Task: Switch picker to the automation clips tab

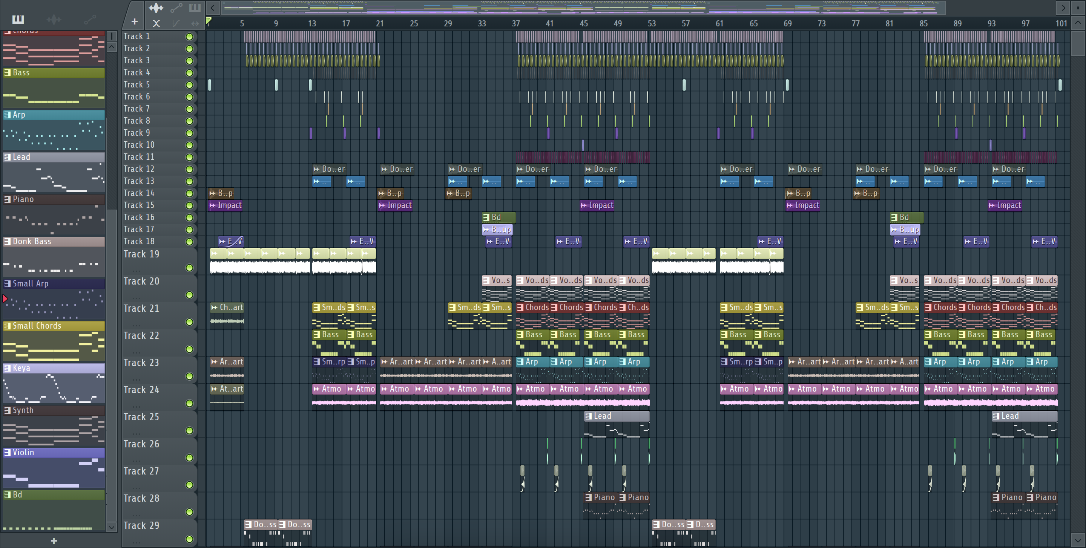Action: coord(89,19)
